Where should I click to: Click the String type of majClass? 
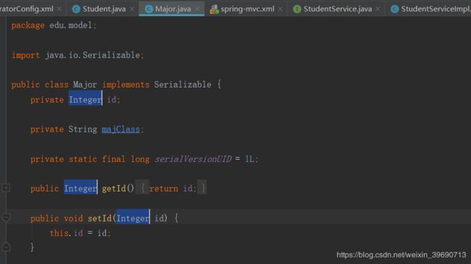83,129
